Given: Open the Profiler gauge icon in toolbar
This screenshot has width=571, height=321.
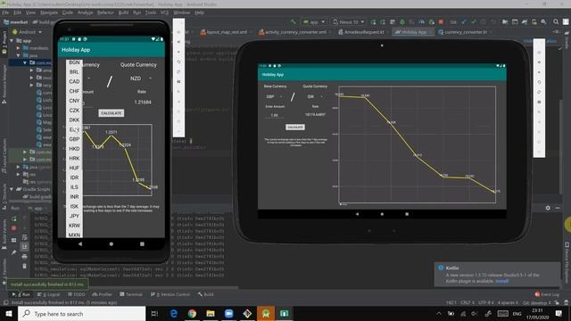Looking at the screenshot, I should click(421, 21).
